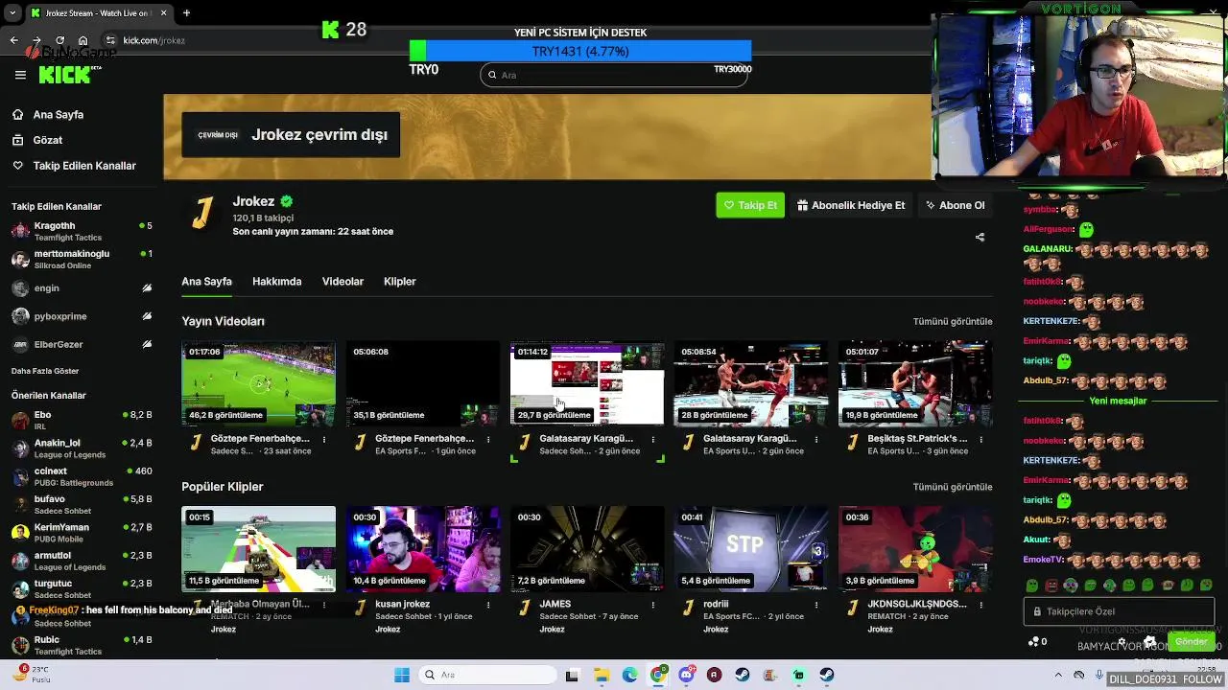Open options menu for 23 saat önce video
This screenshot has height=690, width=1228.
(x=324, y=440)
